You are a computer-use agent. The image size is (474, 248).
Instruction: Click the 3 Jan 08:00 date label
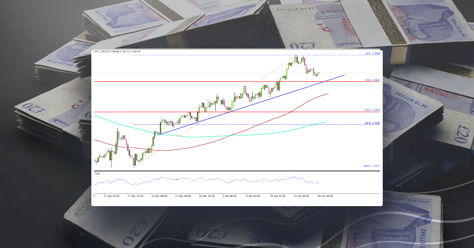coord(229,195)
